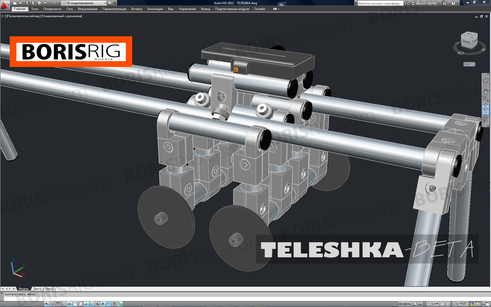Open the Вывод ribbon tab
This screenshot has height=307, width=491.
click(x=205, y=9)
